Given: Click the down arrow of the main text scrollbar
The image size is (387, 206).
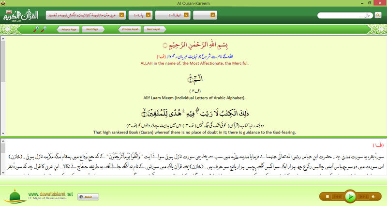Looking at the screenshot, I should (x=3, y=133).
